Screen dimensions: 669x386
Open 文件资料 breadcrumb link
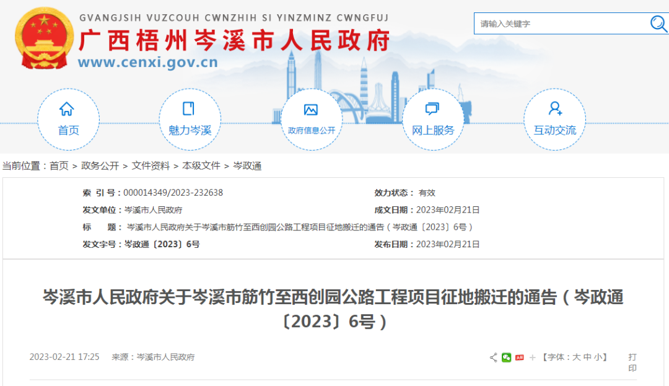(x=151, y=166)
